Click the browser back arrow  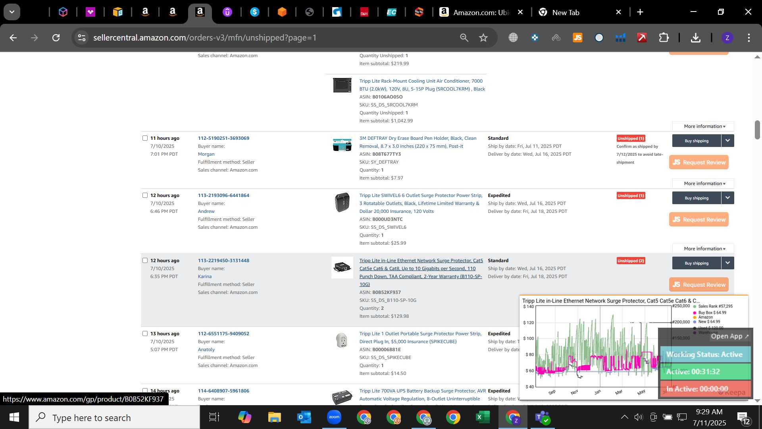tap(13, 38)
